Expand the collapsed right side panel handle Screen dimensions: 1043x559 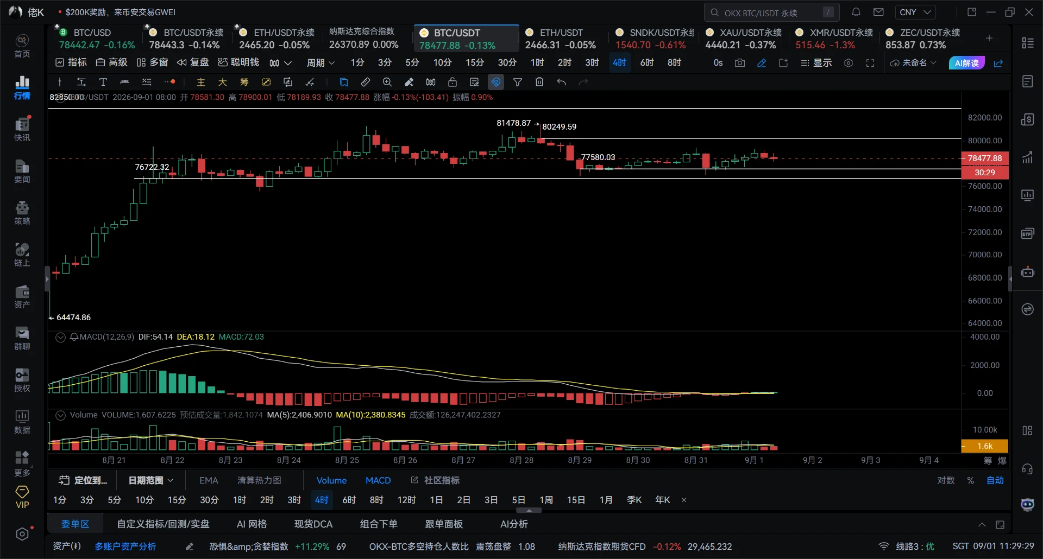[x=1010, y=279]
